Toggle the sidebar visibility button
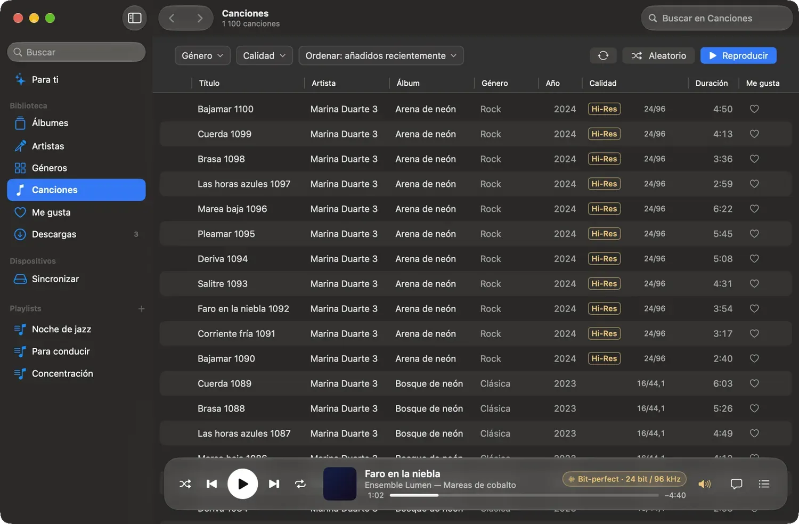Screen dimensions: 799x524 pos(135,18)
